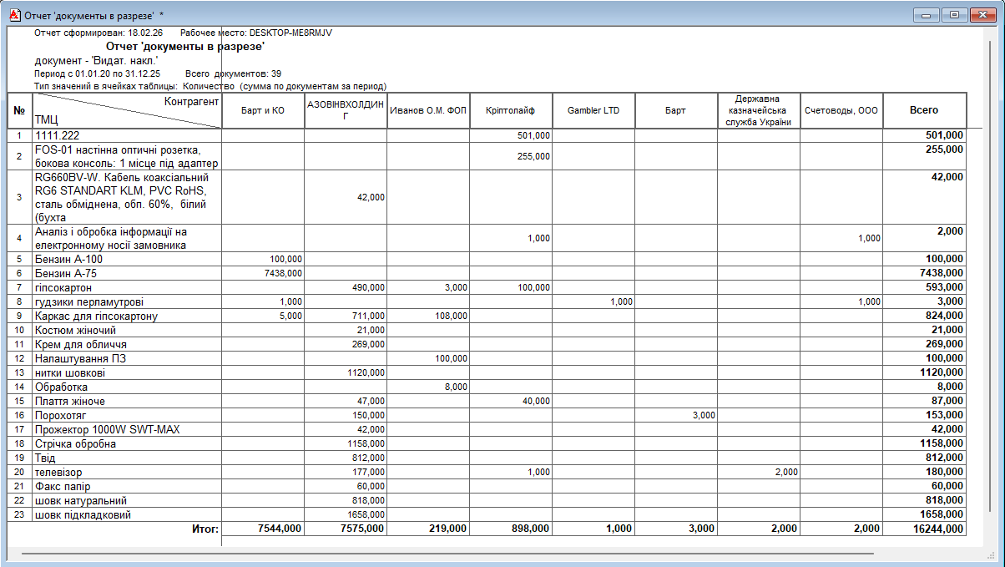The width and height of the screenshot is (1005, 567).
Task: Select the 'Барт и КО' column header
Action: coord(262,110)
